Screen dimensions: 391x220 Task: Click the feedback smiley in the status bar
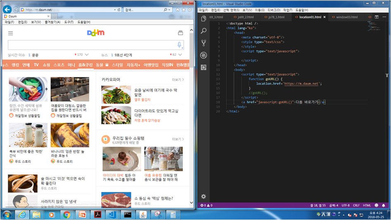tap(376, 205)
